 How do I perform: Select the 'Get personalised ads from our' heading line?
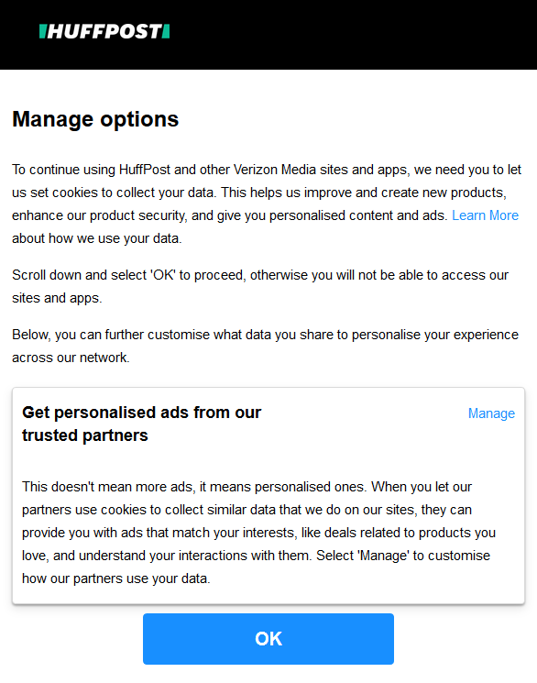[x=141, y=412]
